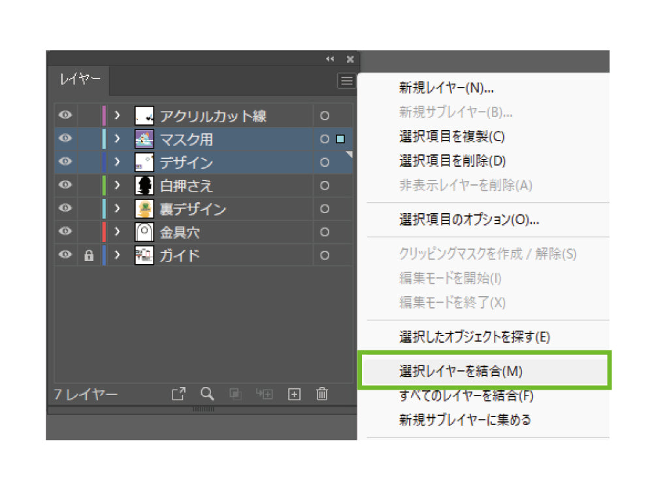Screen dimensions: 654x491
Task: Click the target circle of 白押さえ layer
Action: pos(325,186)
